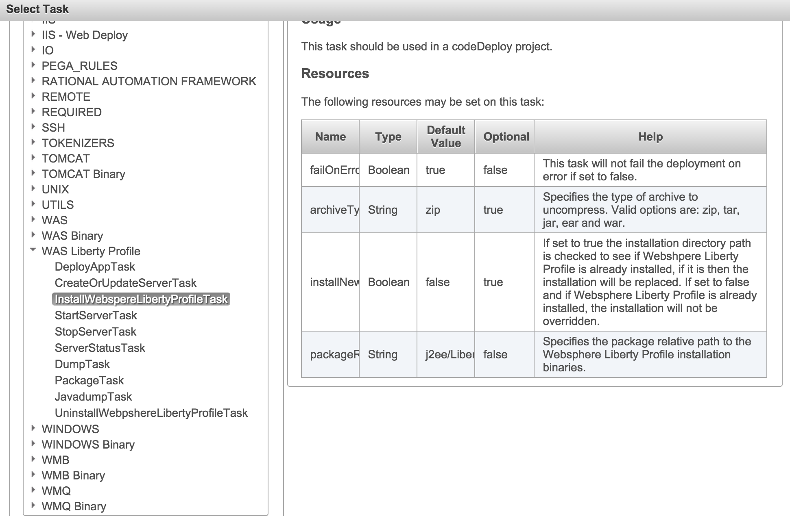Expand the WINDOWS Binary arrow

[33, 444]
